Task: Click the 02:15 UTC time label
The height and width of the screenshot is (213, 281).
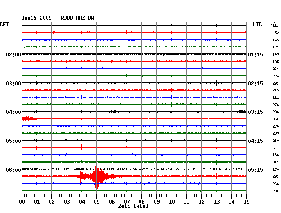Action: point(255,84)
